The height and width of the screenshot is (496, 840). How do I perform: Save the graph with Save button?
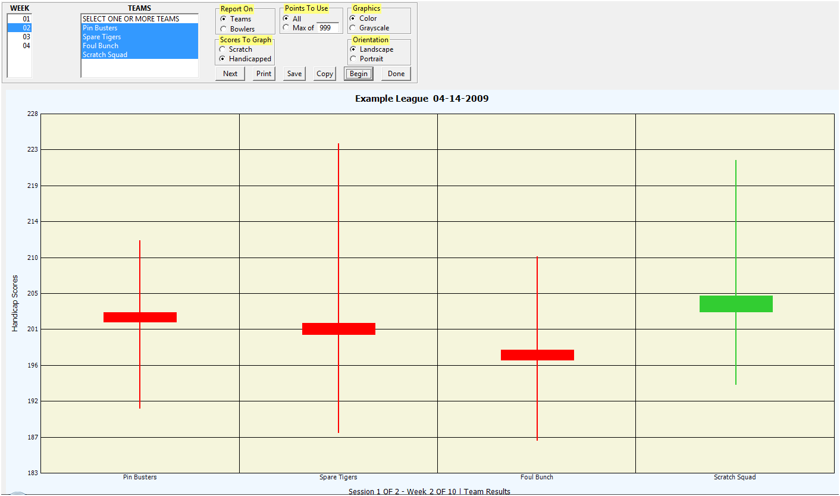(294, 74)
